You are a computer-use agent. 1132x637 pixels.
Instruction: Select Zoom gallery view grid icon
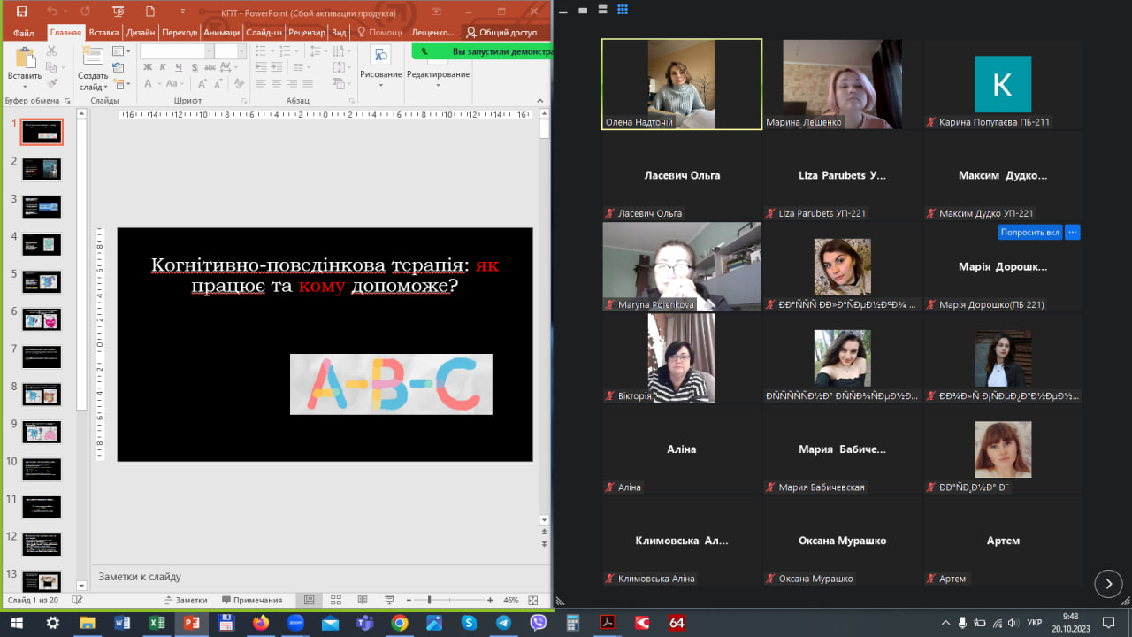click(623, 9)
